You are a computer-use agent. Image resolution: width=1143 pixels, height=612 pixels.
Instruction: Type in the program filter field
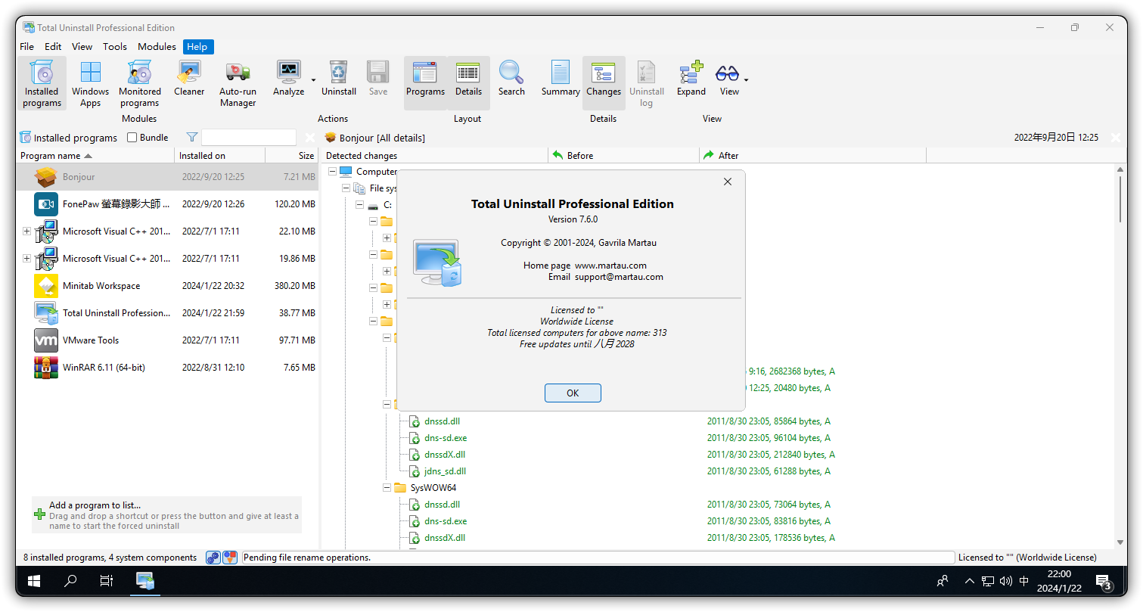coord(249,138)
